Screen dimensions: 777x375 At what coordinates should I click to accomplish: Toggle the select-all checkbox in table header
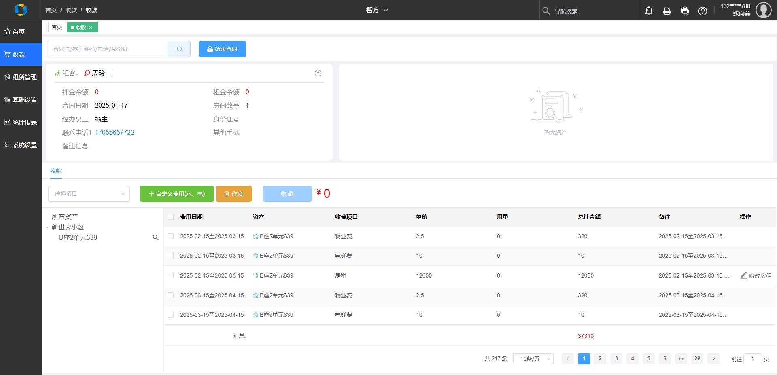pos(171,217)
